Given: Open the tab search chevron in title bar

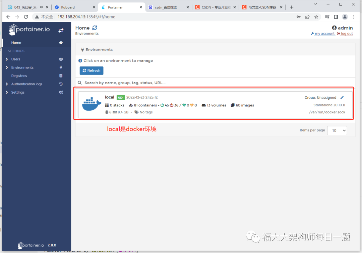Looking at the screenshot, I should [315, 4].
